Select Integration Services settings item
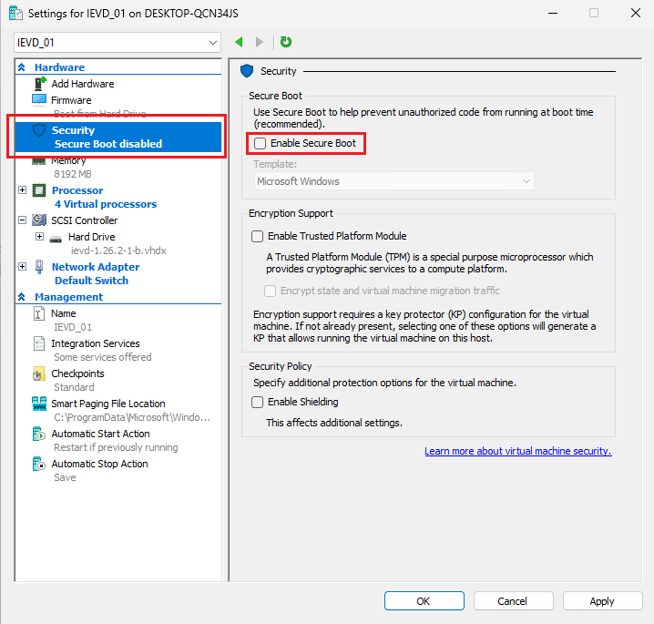This screenshot has height=624, width=654. tap(95, 343)
